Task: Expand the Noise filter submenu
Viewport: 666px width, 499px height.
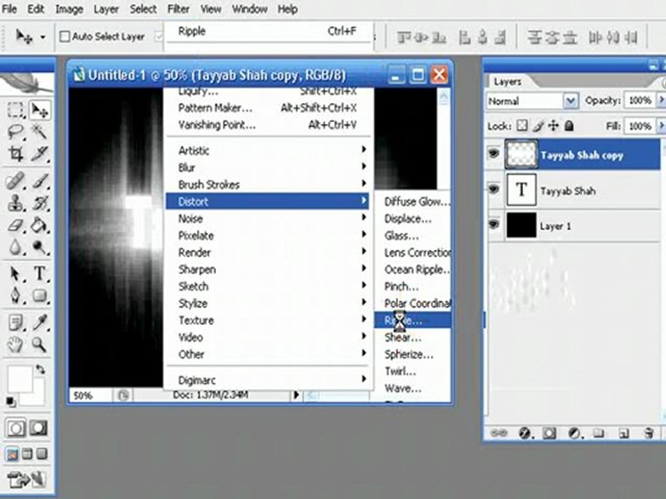Action: 267,218
